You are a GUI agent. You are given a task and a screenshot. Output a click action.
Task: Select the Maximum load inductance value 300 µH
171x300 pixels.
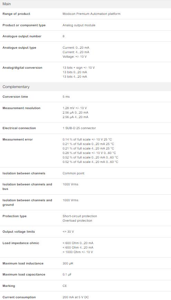[68, 263]
